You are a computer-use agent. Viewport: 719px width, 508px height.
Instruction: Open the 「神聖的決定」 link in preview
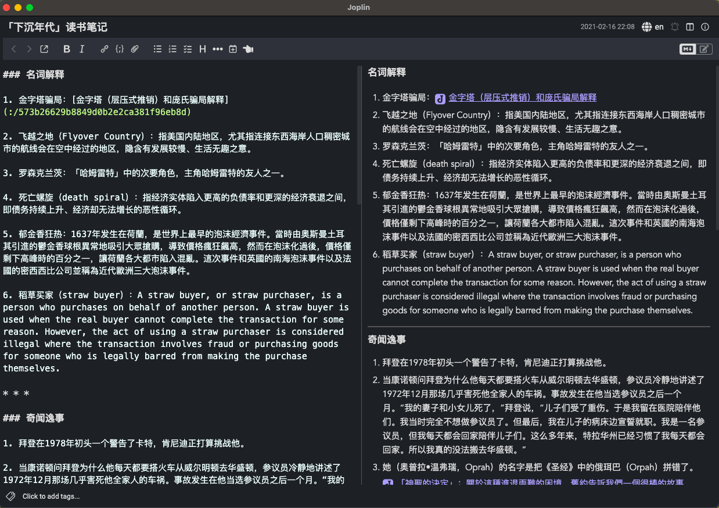[x=541, y=482]
